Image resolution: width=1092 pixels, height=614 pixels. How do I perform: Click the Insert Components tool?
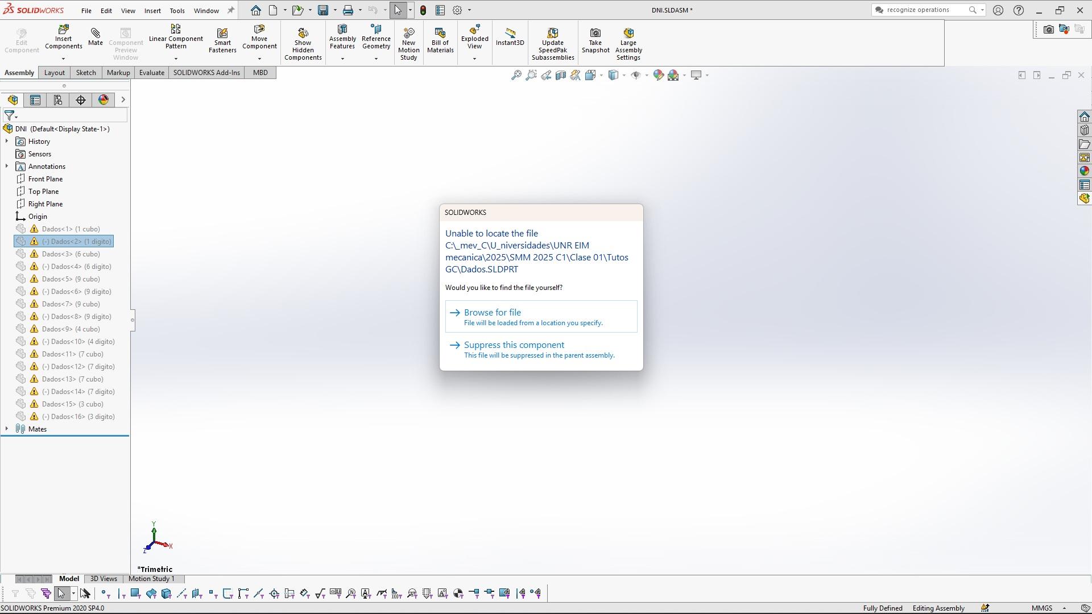tap(63, 38)
